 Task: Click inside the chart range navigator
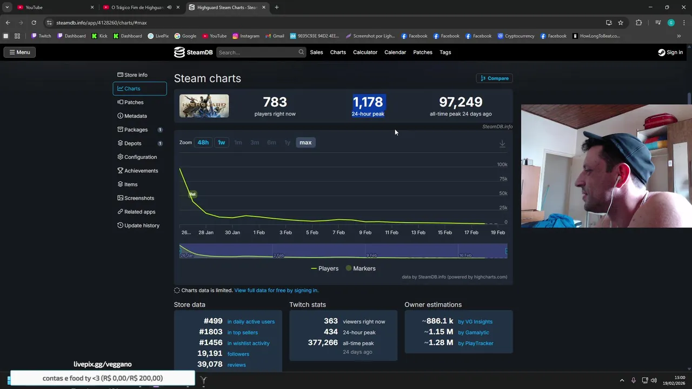tap(343, 251)
